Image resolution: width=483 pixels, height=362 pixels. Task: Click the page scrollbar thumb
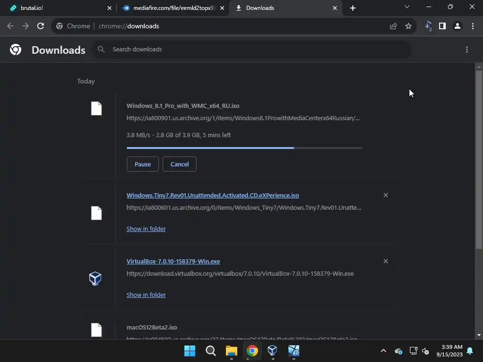tap(479, 159)
